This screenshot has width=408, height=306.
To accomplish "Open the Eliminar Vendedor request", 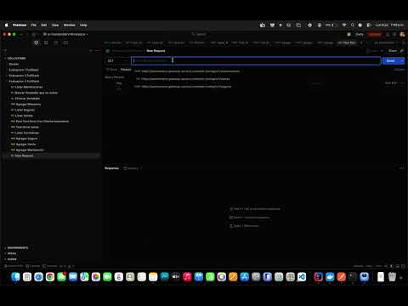I will click(x=27, y=99).
